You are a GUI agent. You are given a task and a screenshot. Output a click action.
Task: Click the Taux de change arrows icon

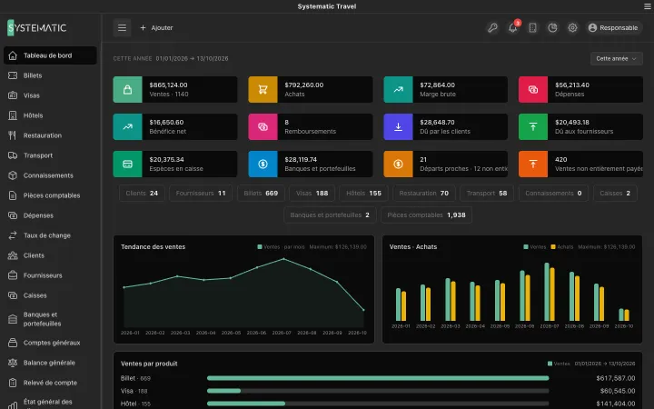click(x=13, y=235)
